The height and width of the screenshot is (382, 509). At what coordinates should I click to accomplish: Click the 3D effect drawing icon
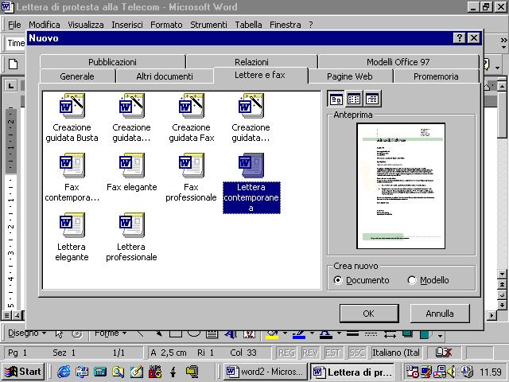(x=425, y=334)
